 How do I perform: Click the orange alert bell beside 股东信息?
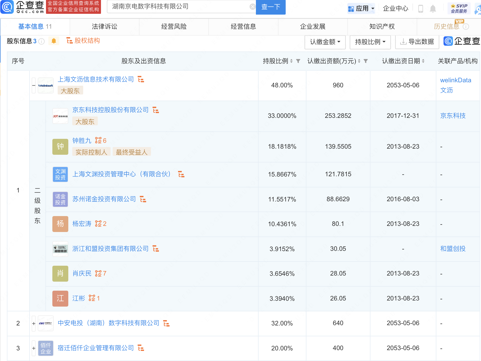point(54,41)
